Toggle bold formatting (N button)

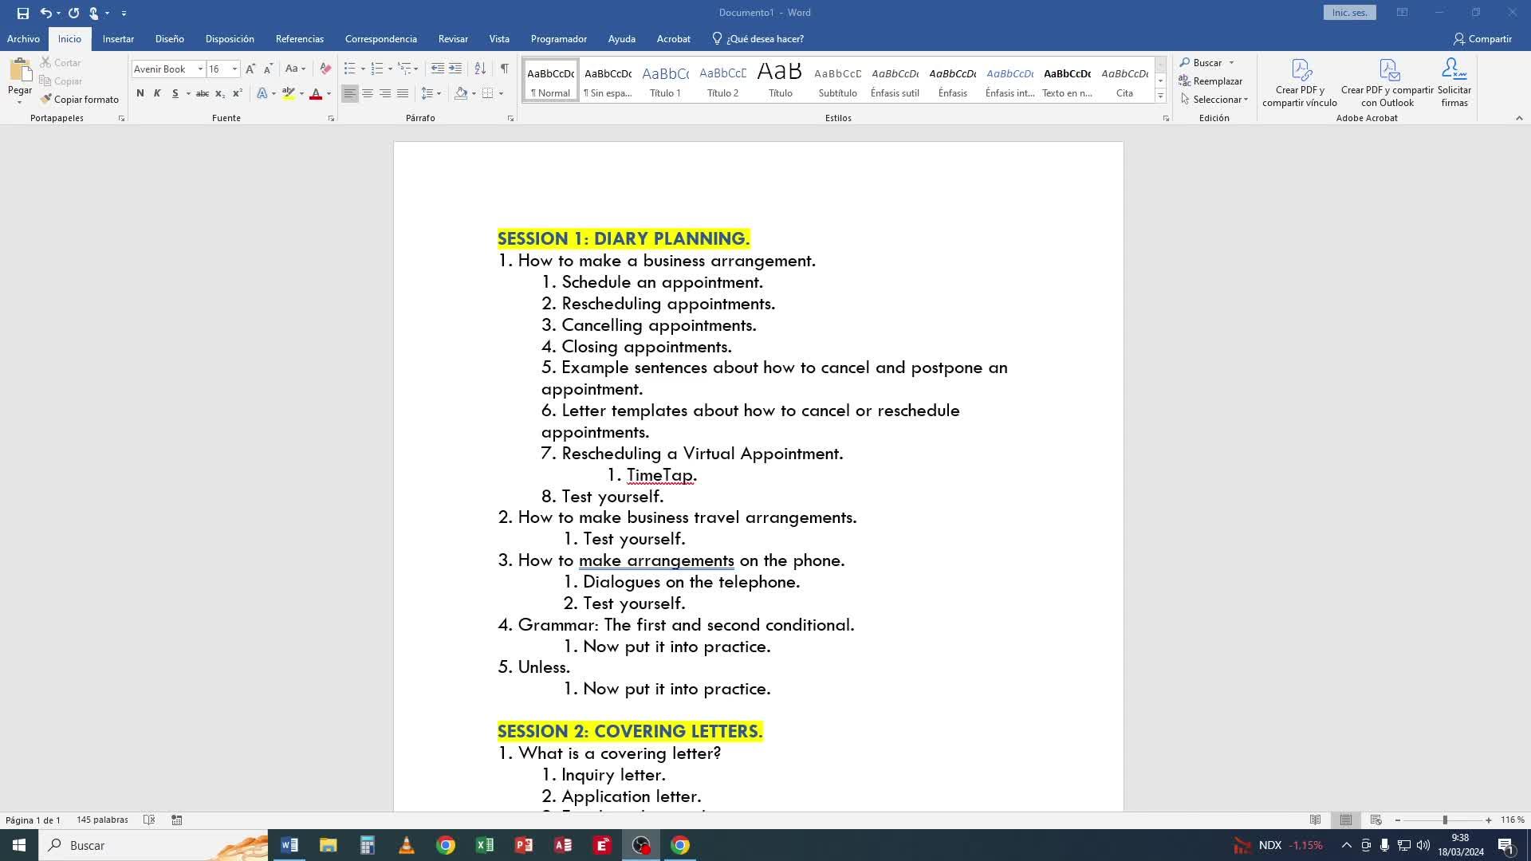pos(140,93)
